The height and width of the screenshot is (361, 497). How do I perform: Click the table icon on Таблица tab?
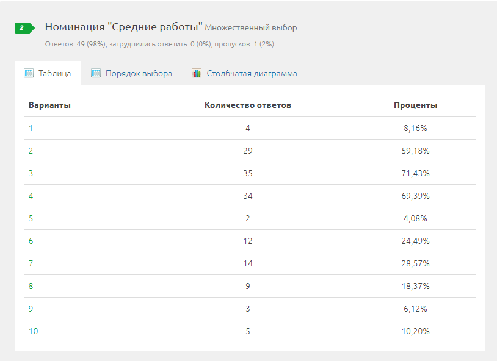29,73
